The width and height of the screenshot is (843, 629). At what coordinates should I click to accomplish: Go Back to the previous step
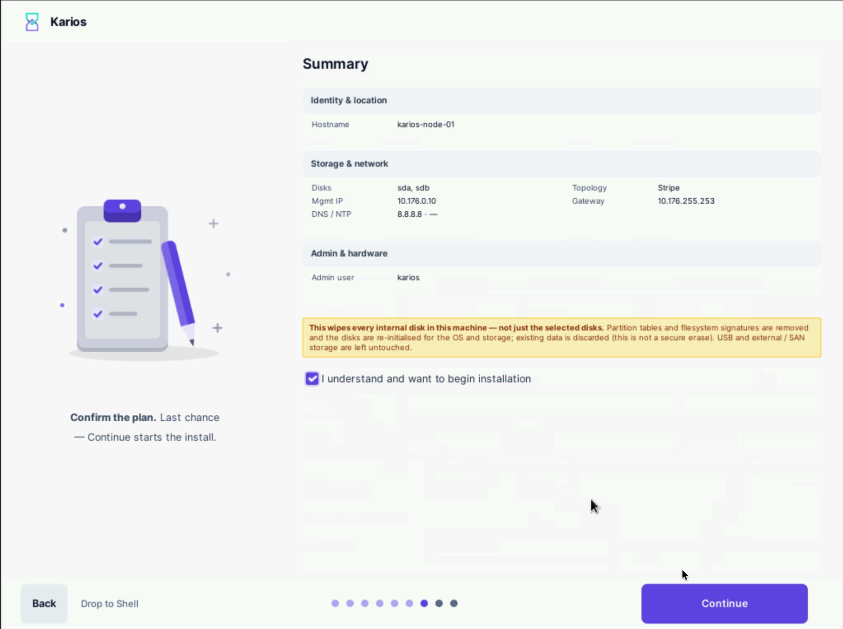click(x=44, y=604)
